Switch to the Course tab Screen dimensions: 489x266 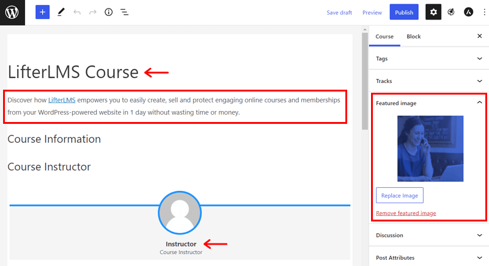tap(384, 37)
